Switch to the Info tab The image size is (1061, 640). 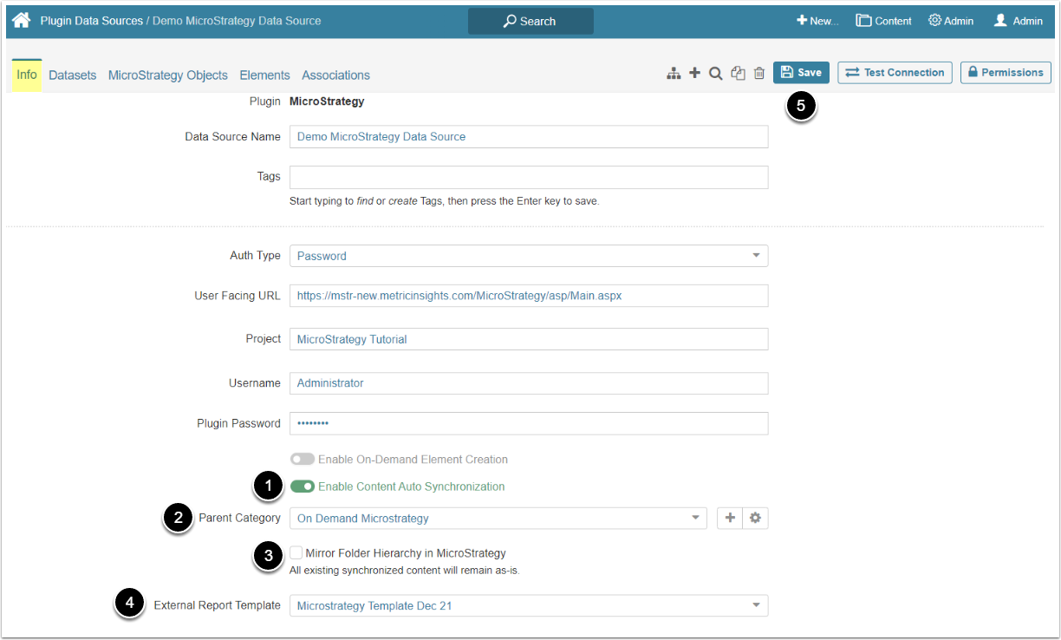pyautogui.click(x=27, y=75)
